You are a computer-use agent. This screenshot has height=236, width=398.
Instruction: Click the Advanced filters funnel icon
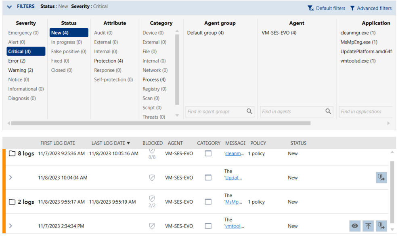(352, 8)
